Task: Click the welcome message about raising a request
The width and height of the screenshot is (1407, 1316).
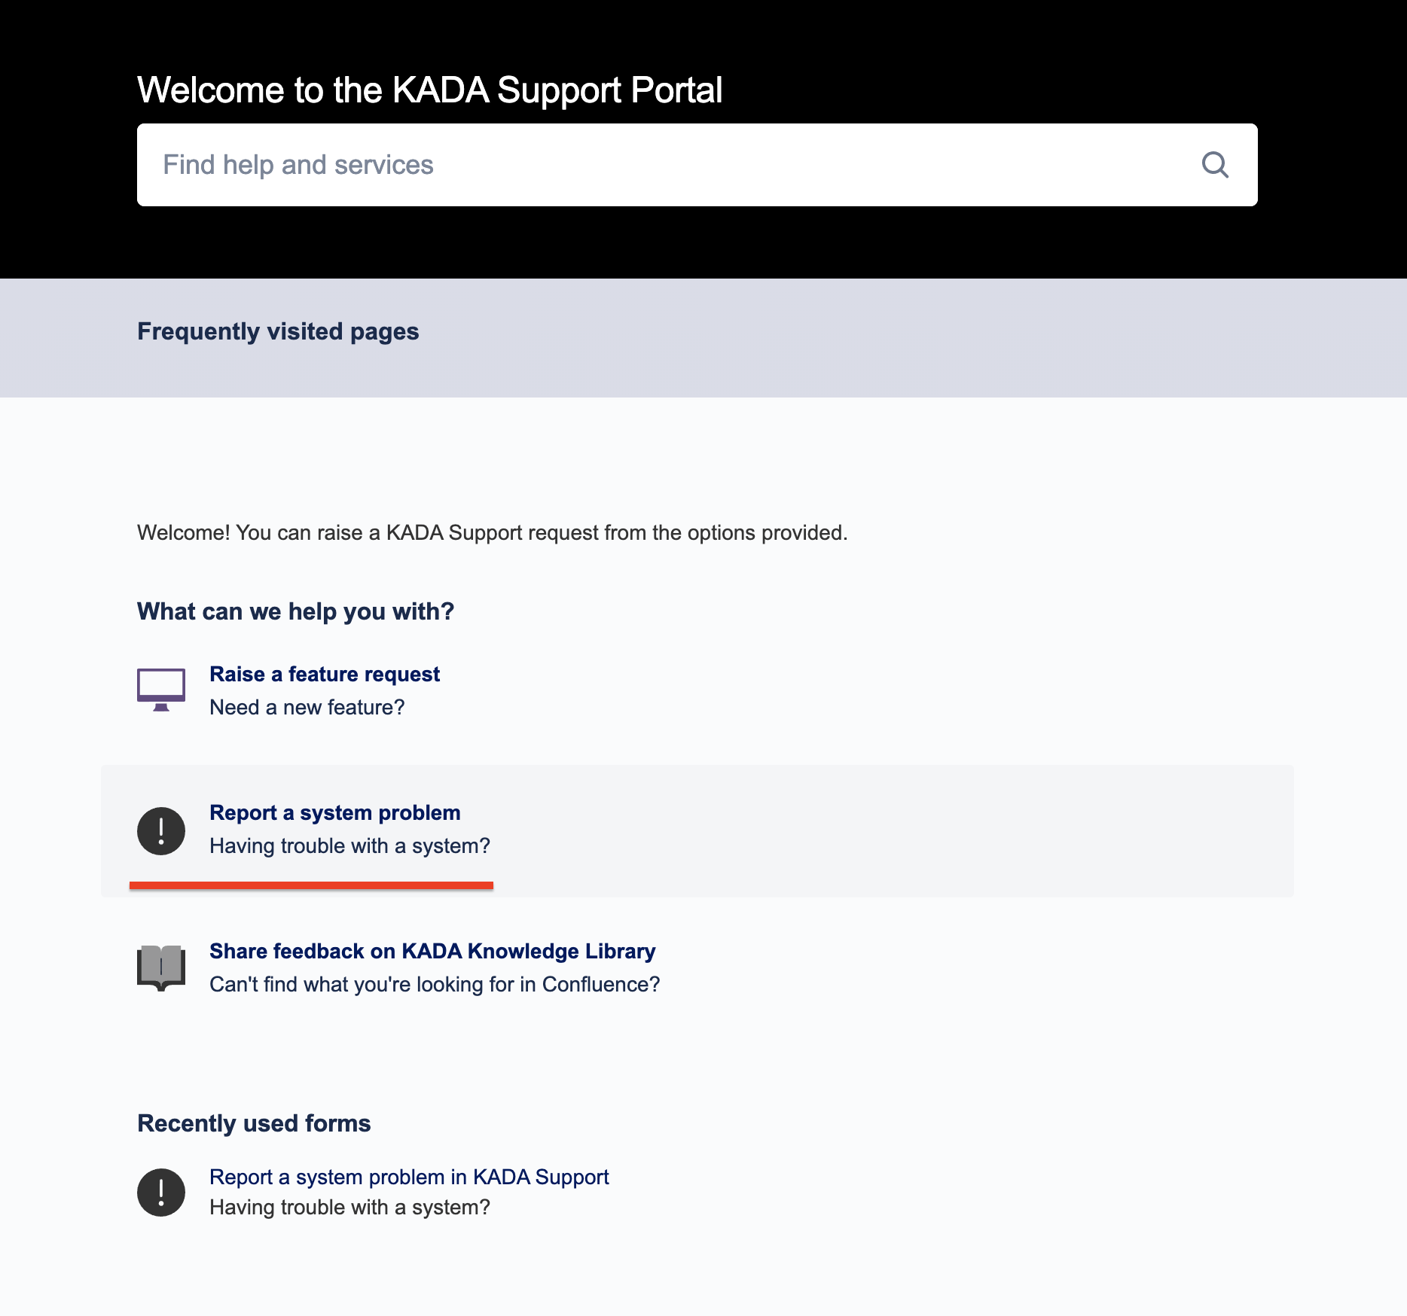Action: pyautogui.click(x=492, y=532)
